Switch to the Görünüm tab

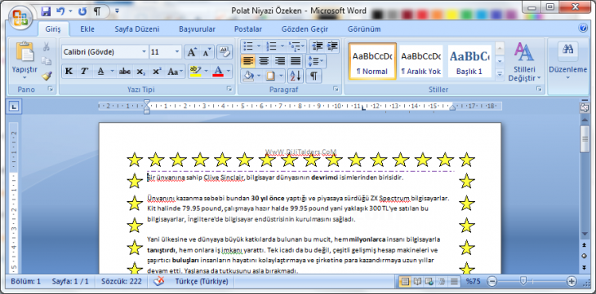click(364, 29)
